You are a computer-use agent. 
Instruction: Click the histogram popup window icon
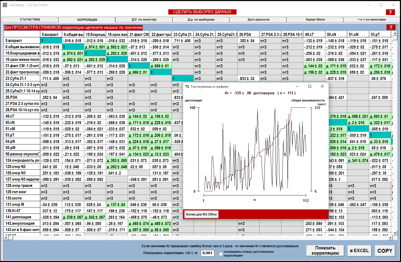point(187,87)
